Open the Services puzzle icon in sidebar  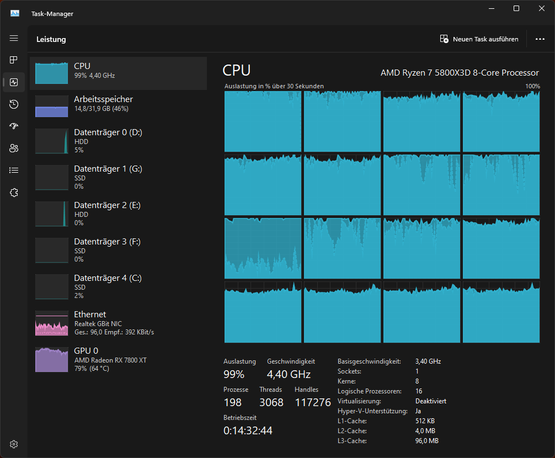(x=14, y=193)
